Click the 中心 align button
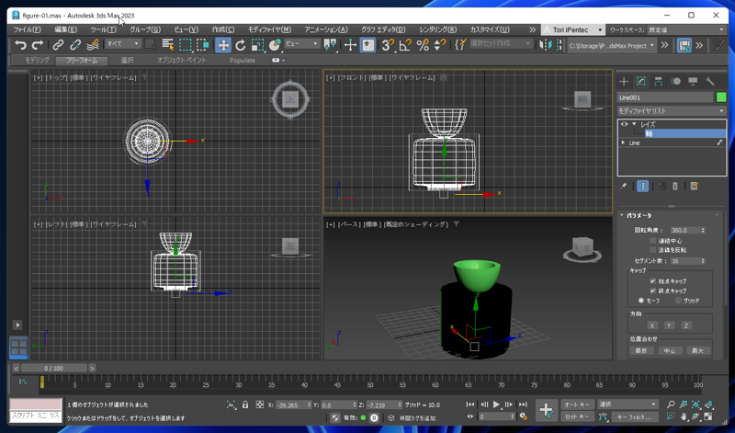Viewport: 735px width, 433px height. 670,351
